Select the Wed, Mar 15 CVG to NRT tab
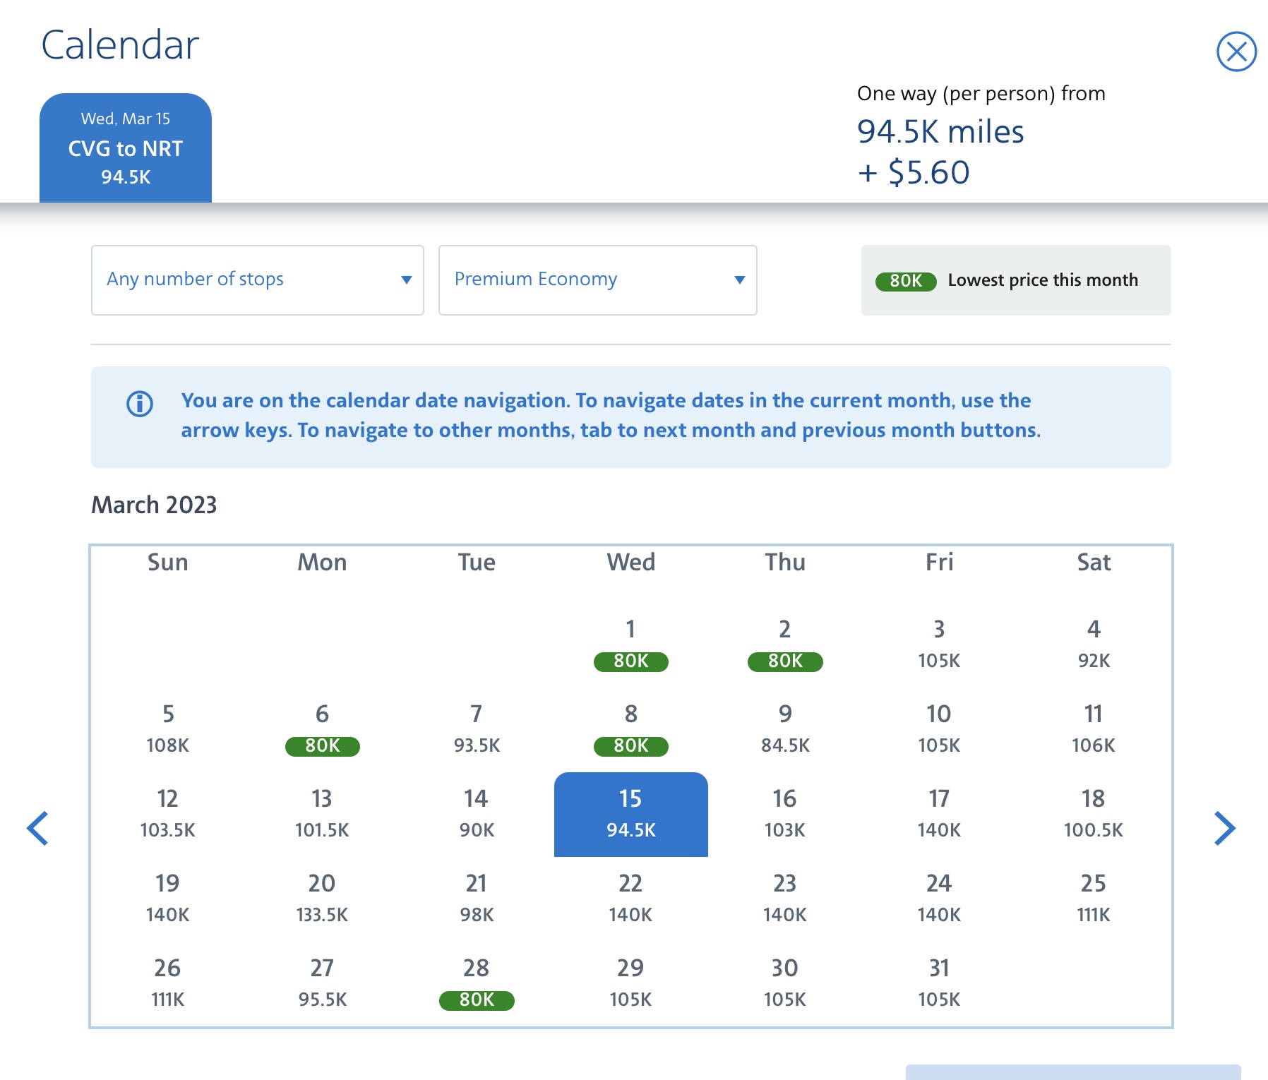Image resolution: width=1268 pixels, height=1080 pixels. click(126, 148)
